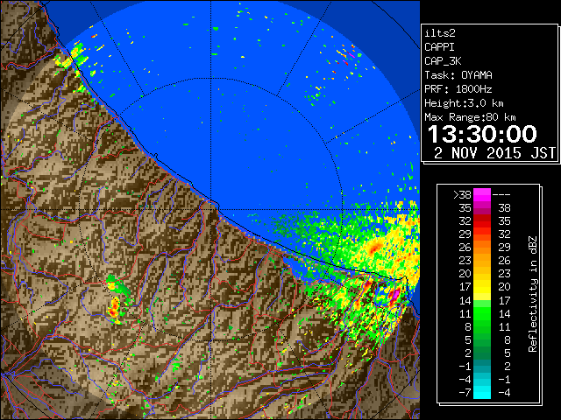
Task: Click the 'Height:3.0 km' line
Action: point(464,103)
